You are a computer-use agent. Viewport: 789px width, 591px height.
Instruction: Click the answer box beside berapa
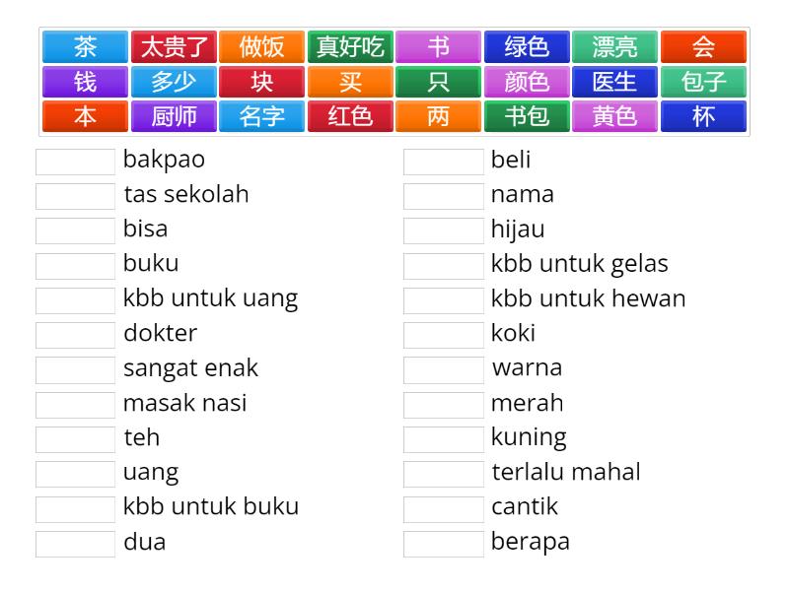point(444,544)
